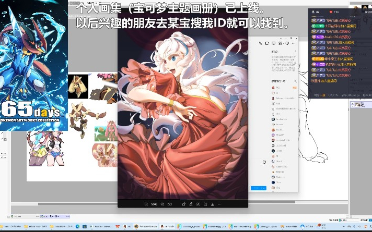Screen dimensions: 372x232
Task: Switch to the PaintTool SAI taskbar item
Action: pos(100,227)
